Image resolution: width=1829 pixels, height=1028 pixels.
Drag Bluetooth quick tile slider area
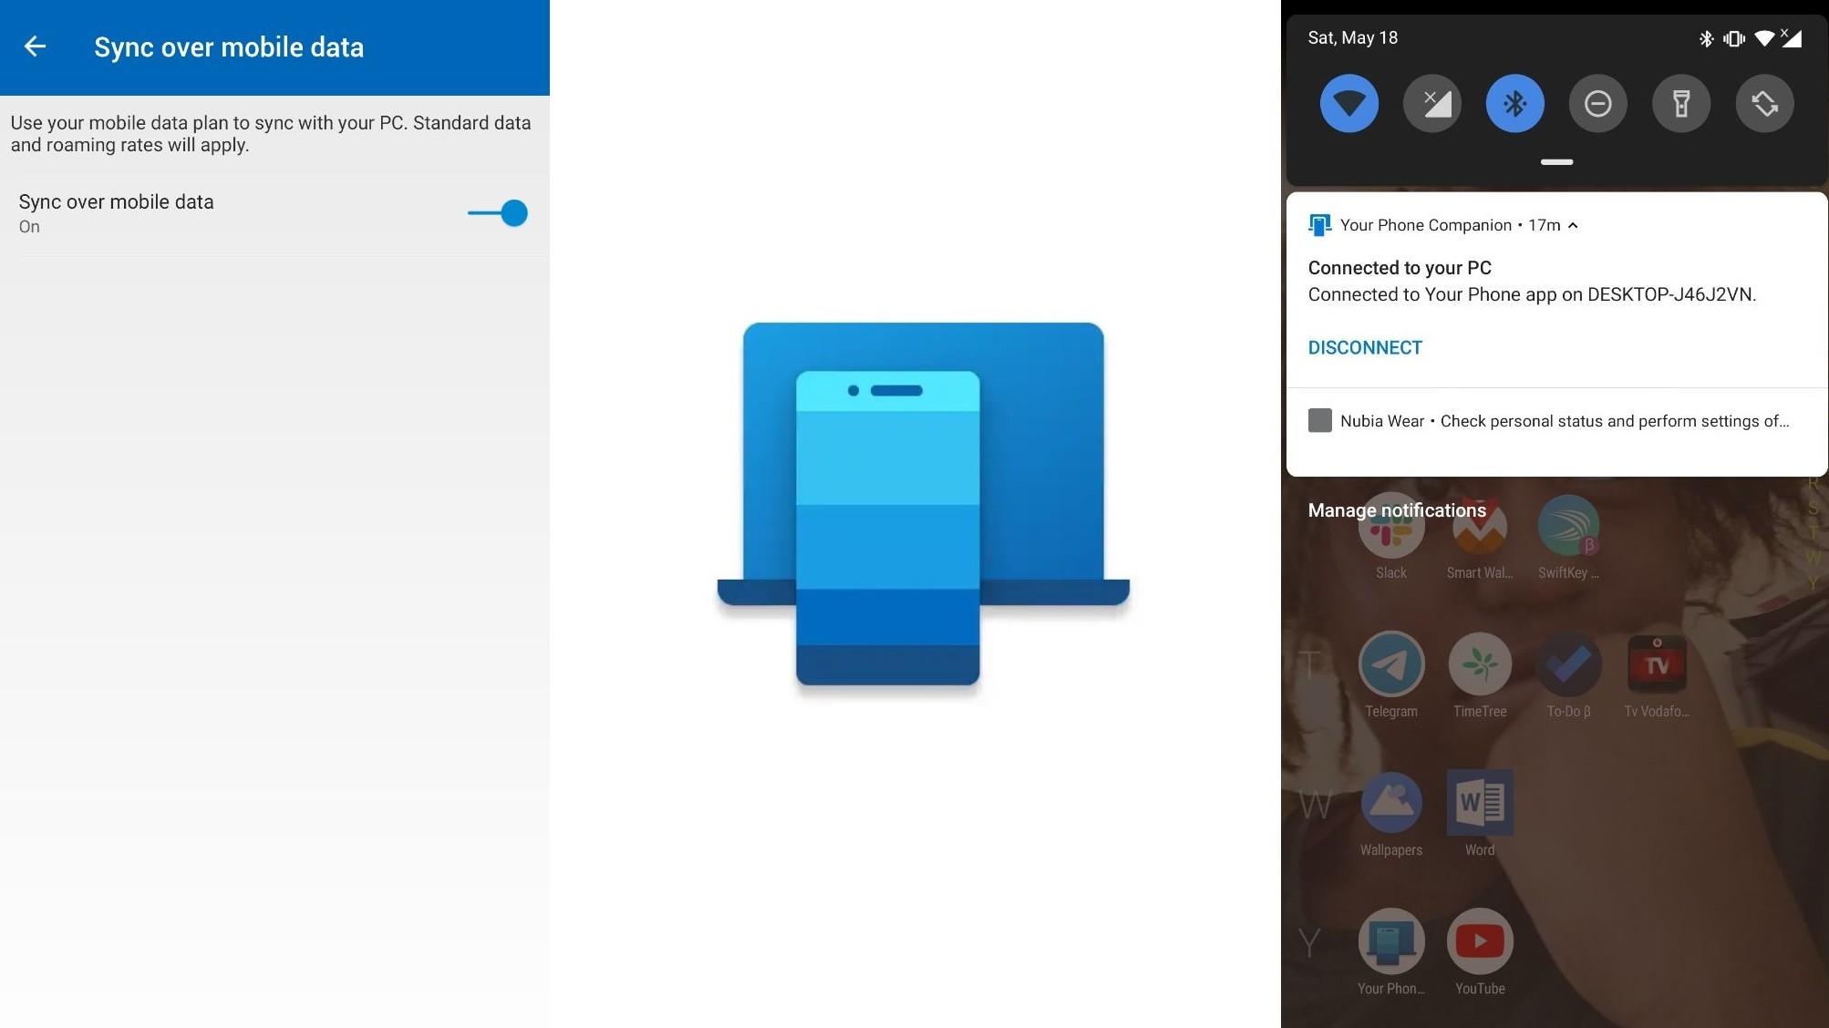click(x=1514, y=103)
